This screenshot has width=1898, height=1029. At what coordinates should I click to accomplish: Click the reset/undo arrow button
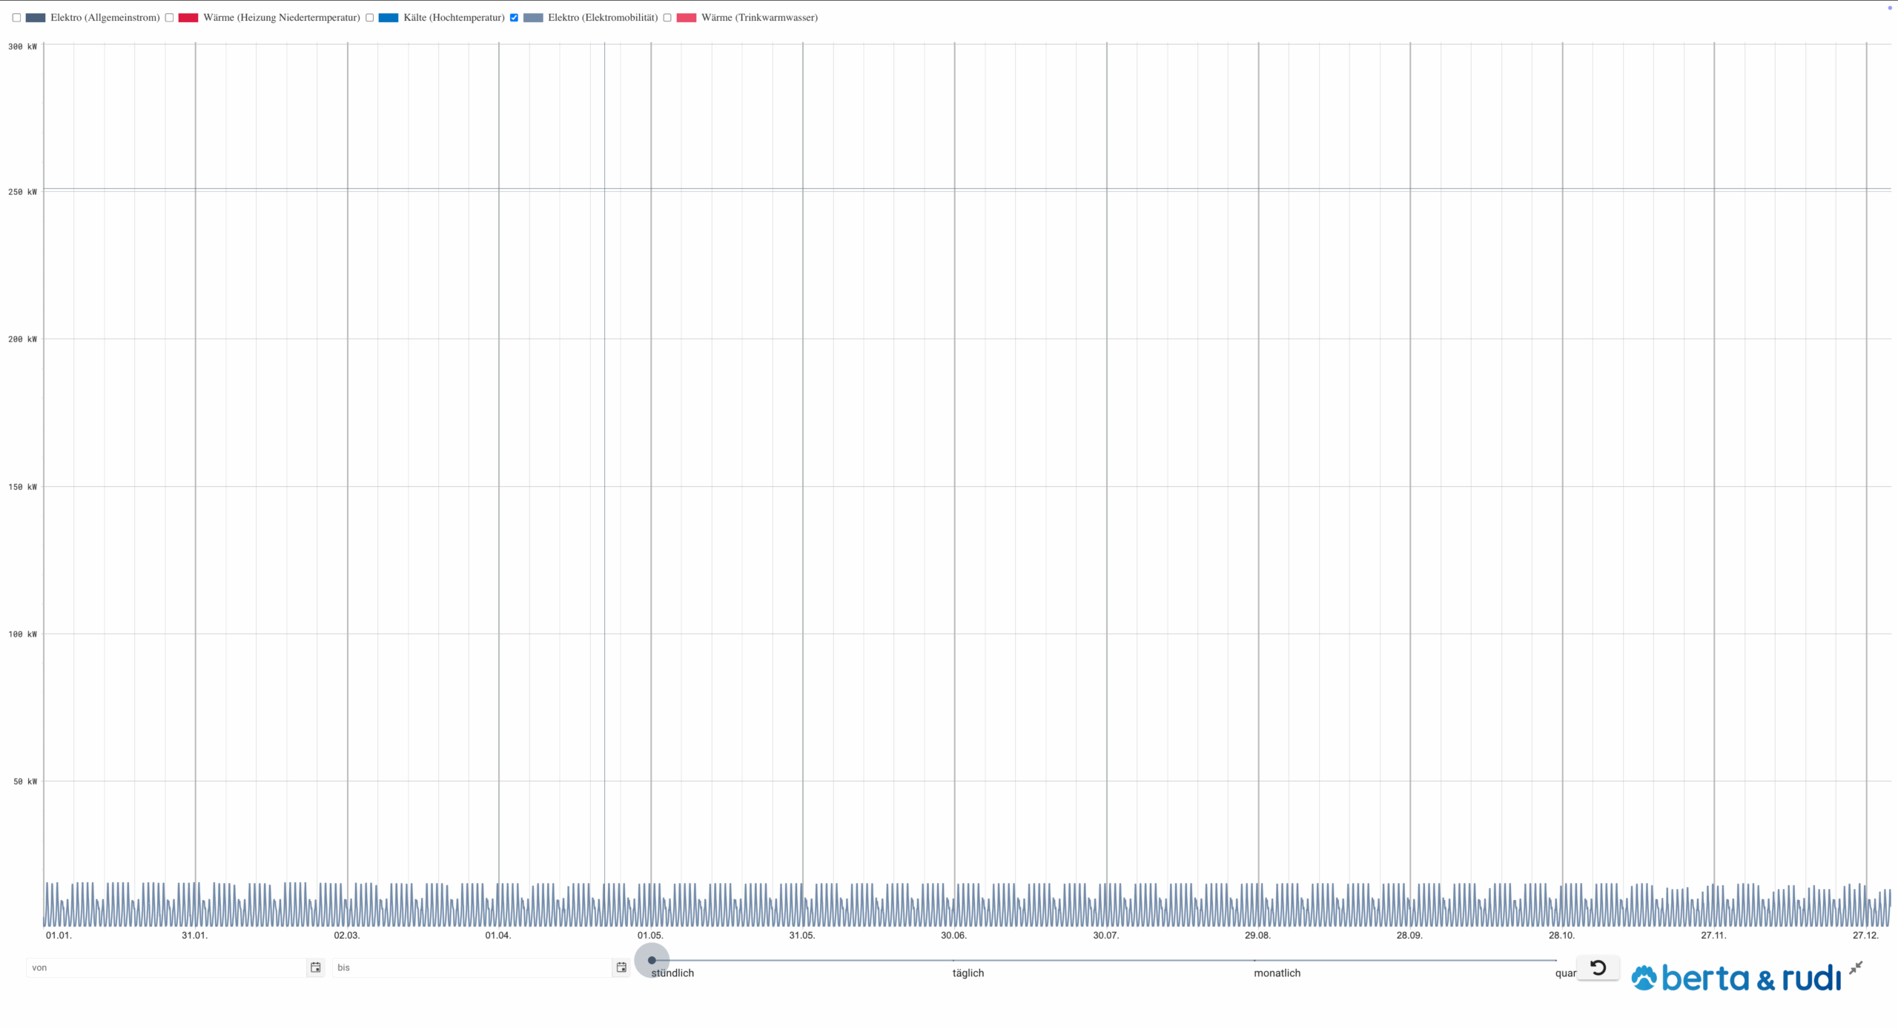[x=1598, y=967]
